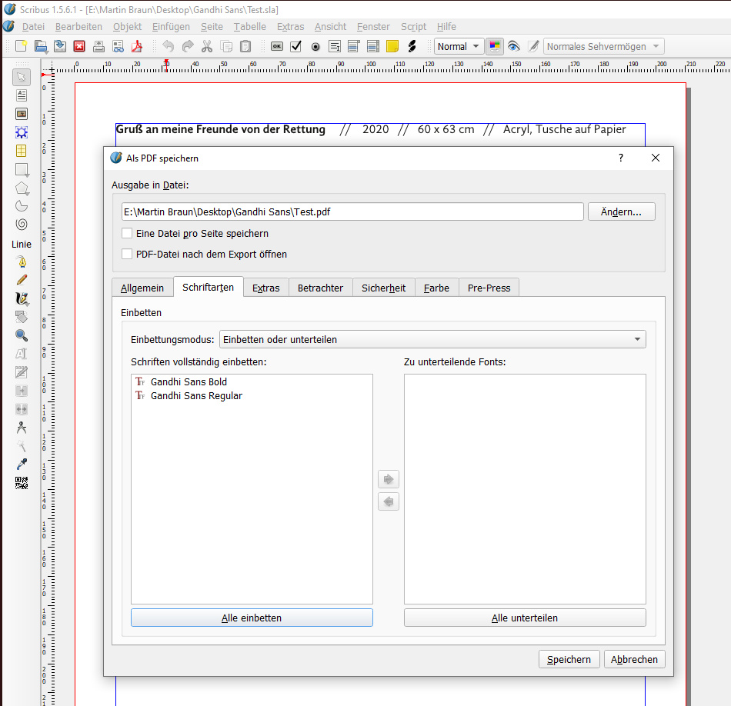Screen dimensions: 731x706
Task: Select the Spiral tool
Action: tap(22, 225)
